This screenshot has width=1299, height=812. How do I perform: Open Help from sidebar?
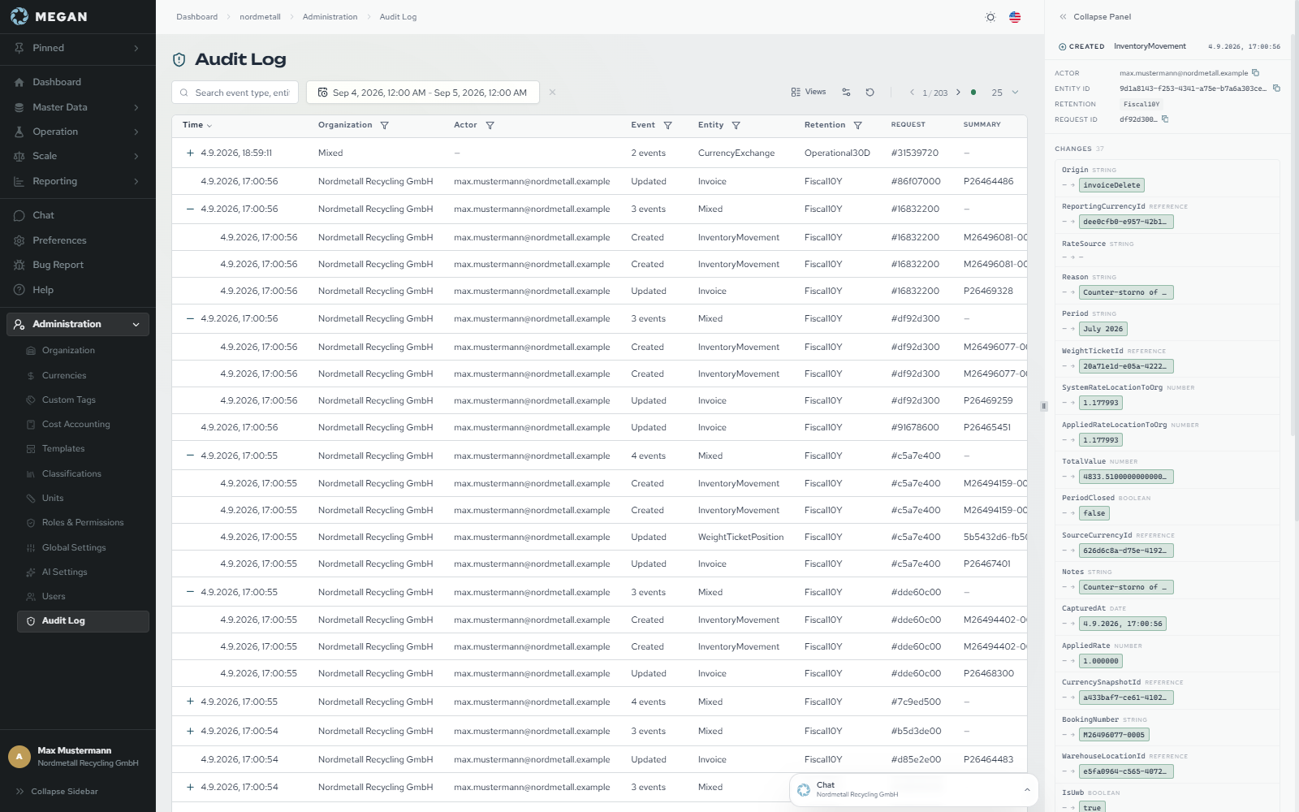(77, 290)
